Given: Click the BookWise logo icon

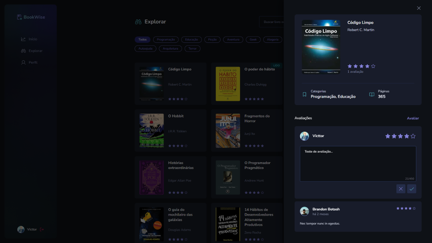Looking at the screenshot, I should point(19,17).
